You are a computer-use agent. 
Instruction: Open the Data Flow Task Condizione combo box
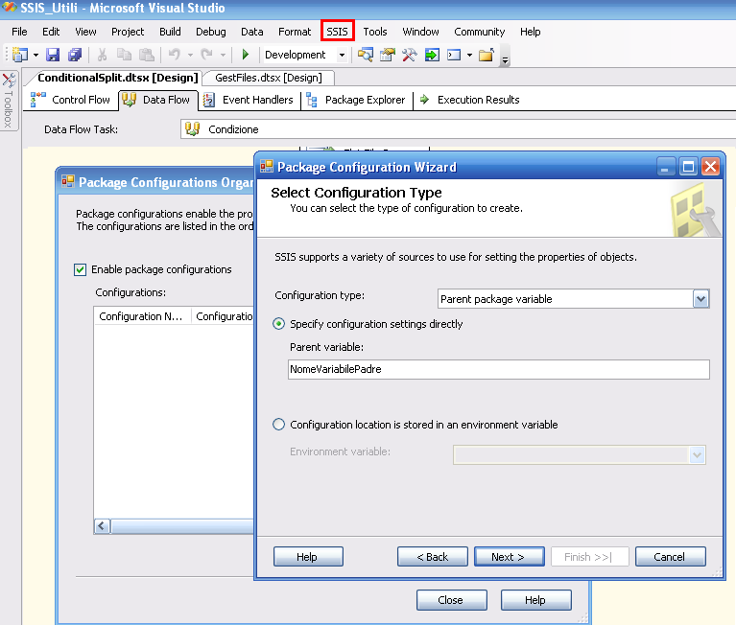click(x=458, y=129)
